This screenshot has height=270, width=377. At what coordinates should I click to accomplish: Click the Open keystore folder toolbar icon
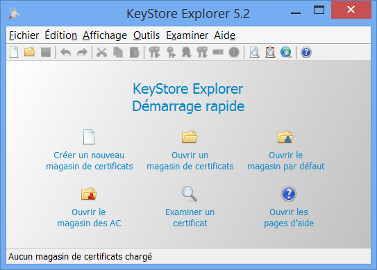pos(30,52)
